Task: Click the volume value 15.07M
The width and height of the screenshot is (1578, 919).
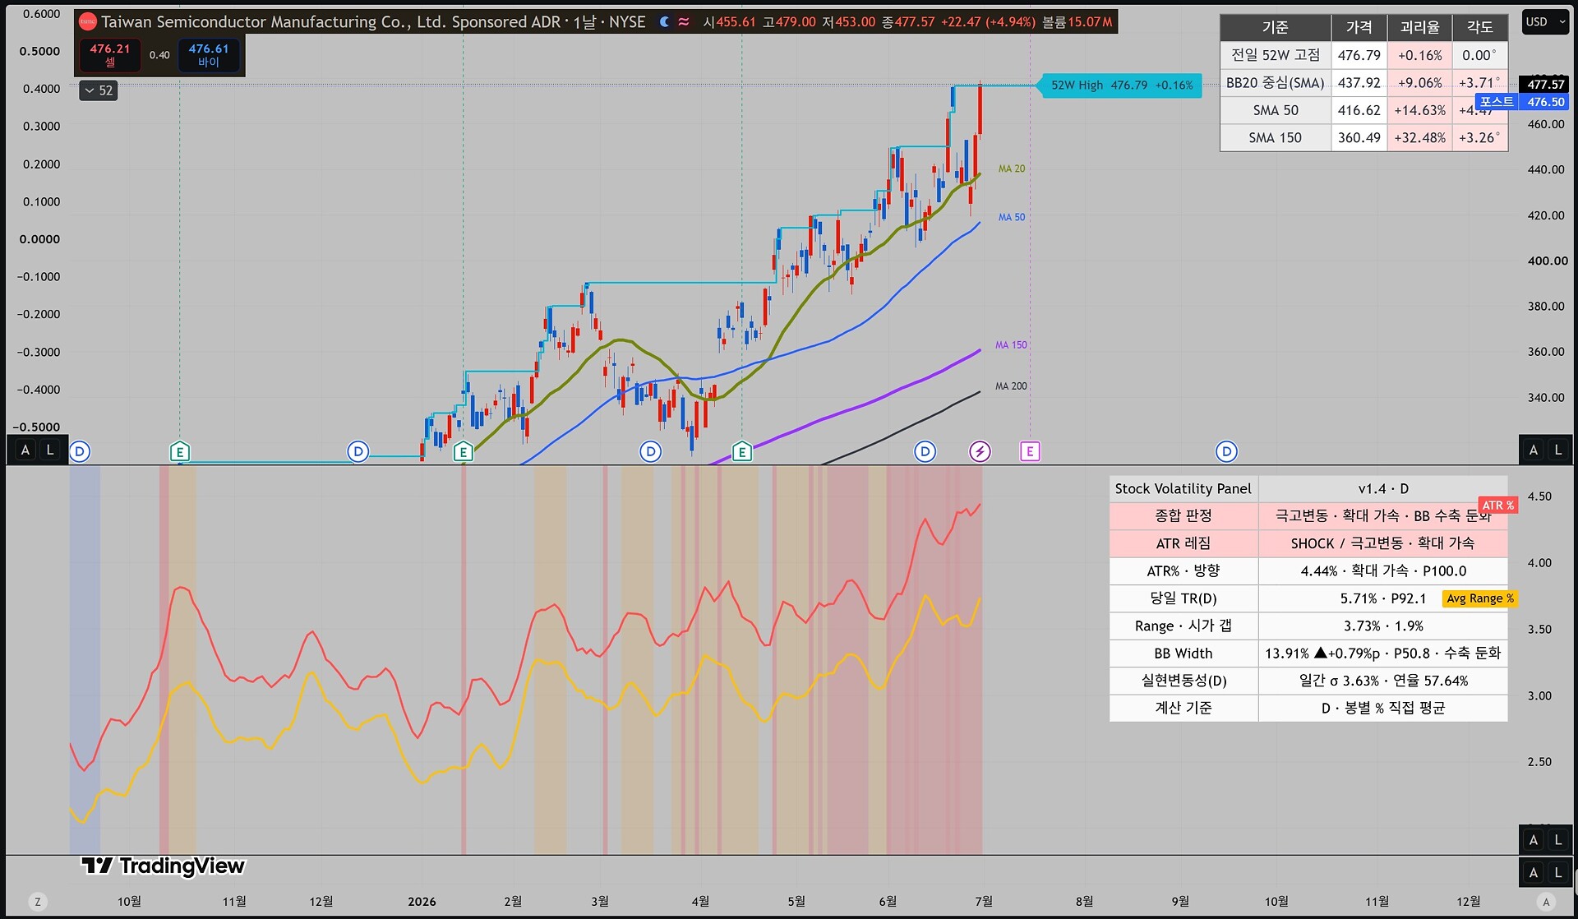Action: coord(1091,22)
